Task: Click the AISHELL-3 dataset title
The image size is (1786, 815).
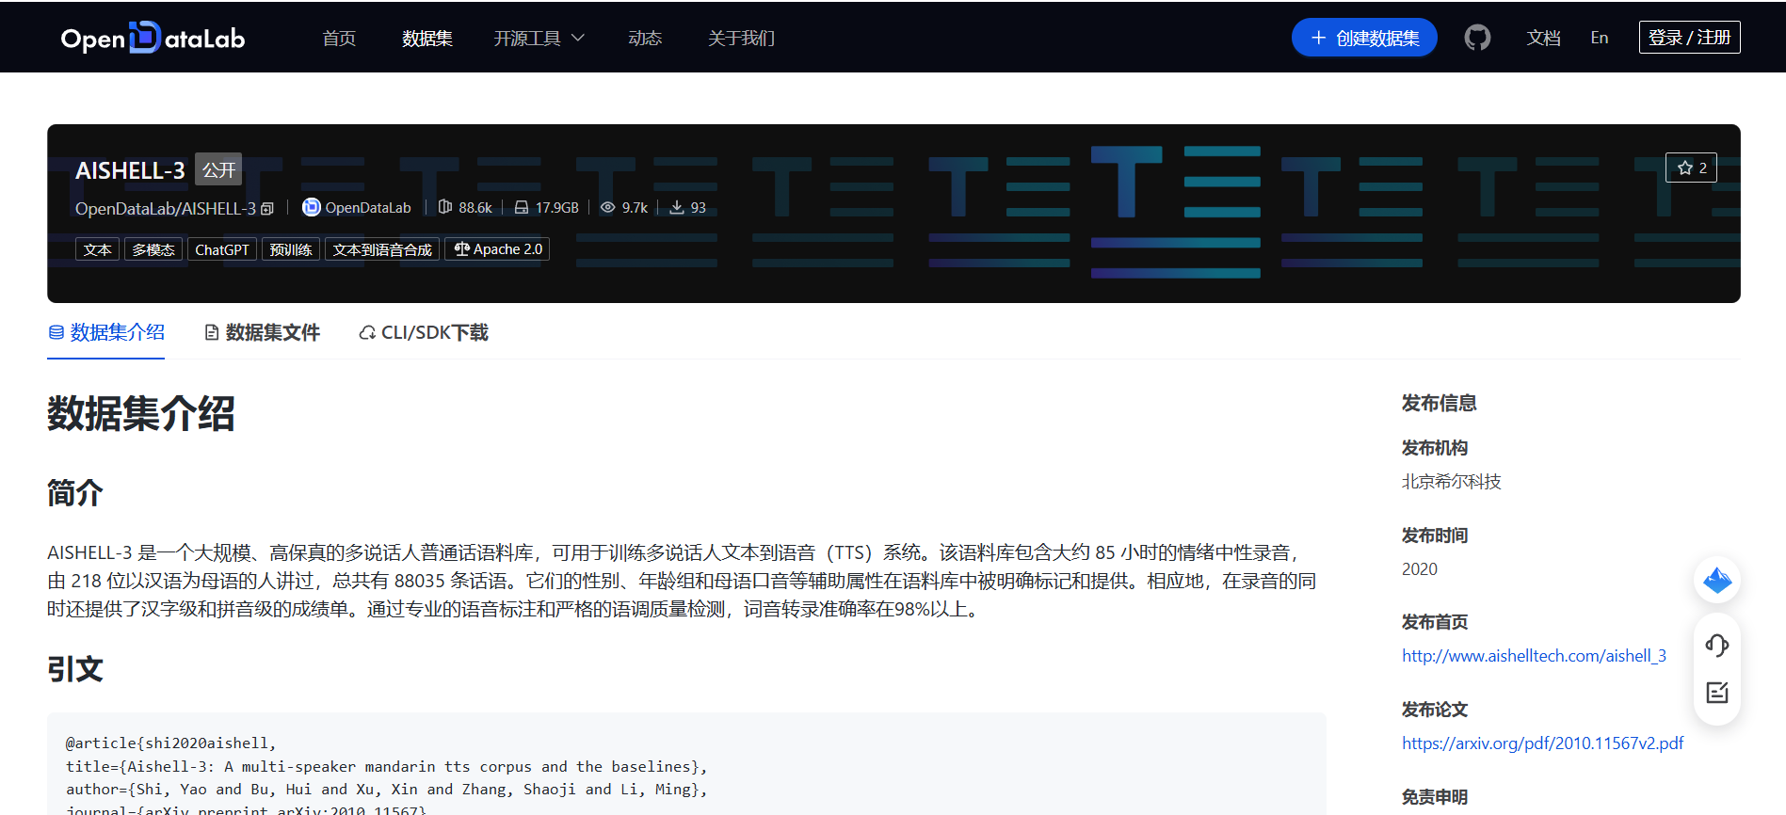Action: tap(130, 170)
